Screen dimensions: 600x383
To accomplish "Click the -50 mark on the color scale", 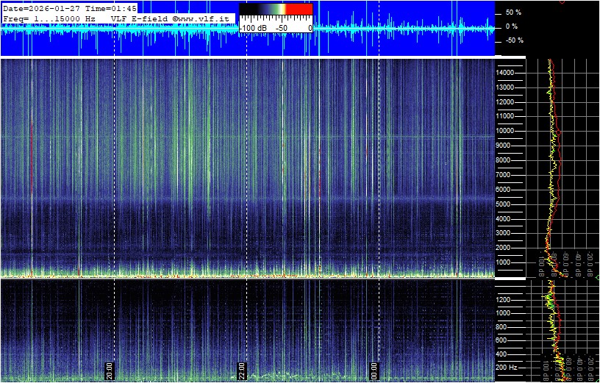I will point(281,28).
